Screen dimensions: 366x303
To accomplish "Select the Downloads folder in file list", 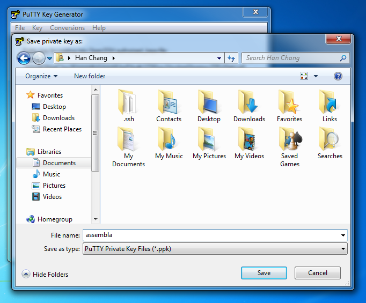I will pyautogui.click(x=249, y=106).
